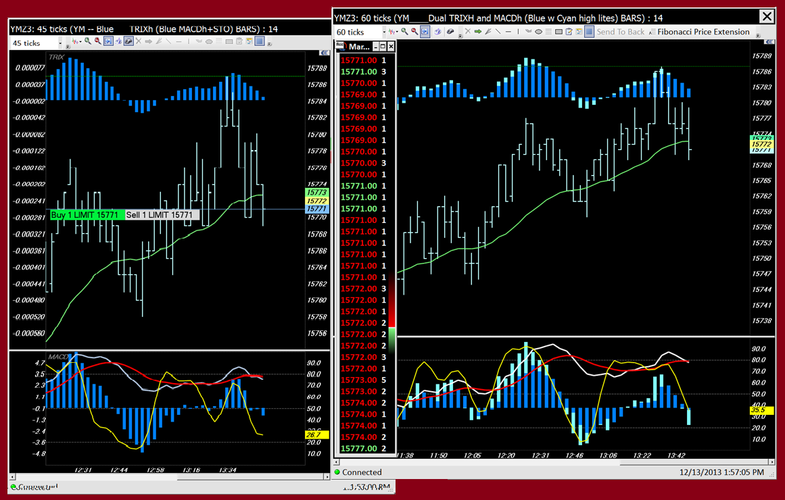Image resolution: width=785 pixels, height=500 pixels.
Task: Click the double-chevron collapse arrow above the right price axis
Action: click(769, 42)
